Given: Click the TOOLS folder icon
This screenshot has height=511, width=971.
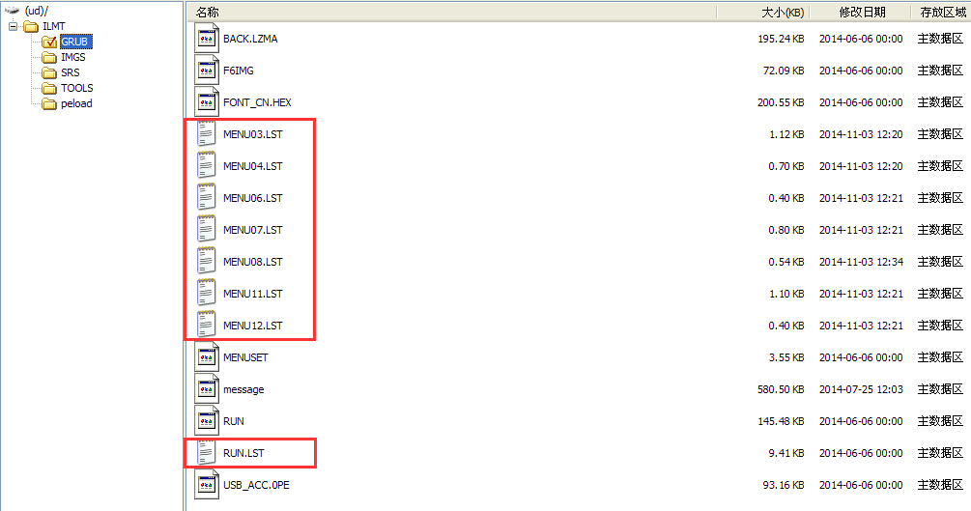Looking at the screenshot, I should click(49, 88).
